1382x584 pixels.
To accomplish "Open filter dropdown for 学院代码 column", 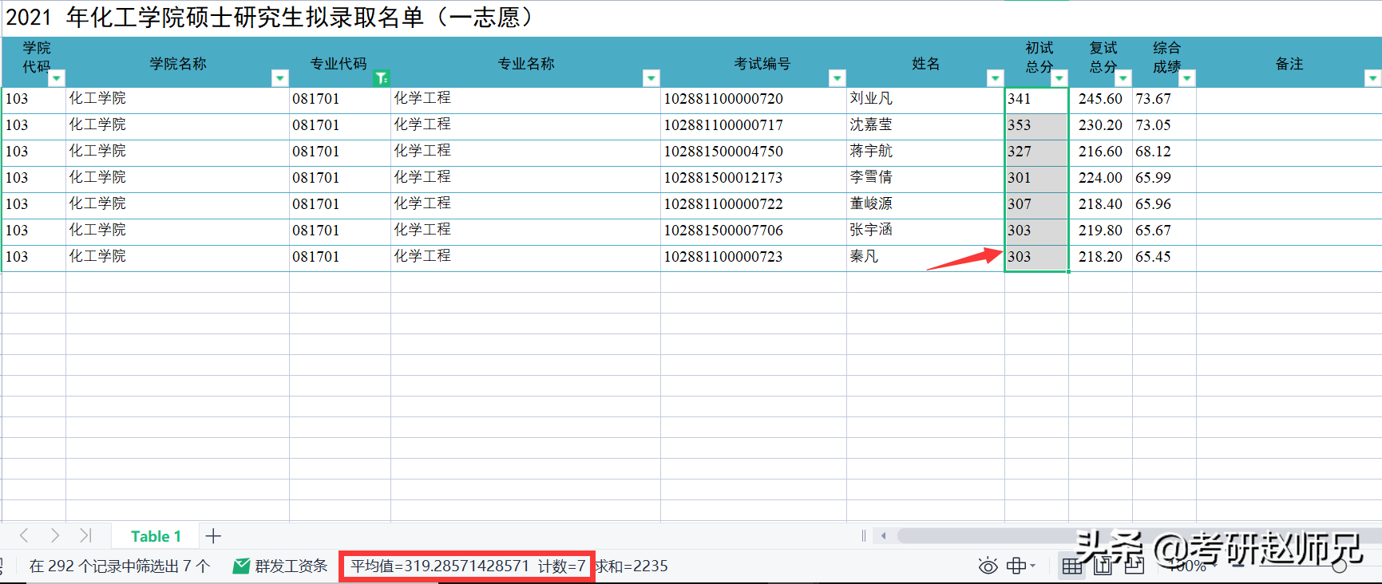I will pyautogui.click(x=57, y=78).
